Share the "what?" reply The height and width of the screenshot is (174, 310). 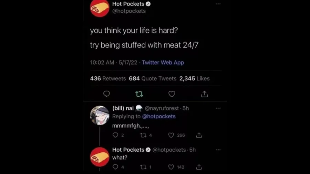pyautogui.click(x=199, y=167)
